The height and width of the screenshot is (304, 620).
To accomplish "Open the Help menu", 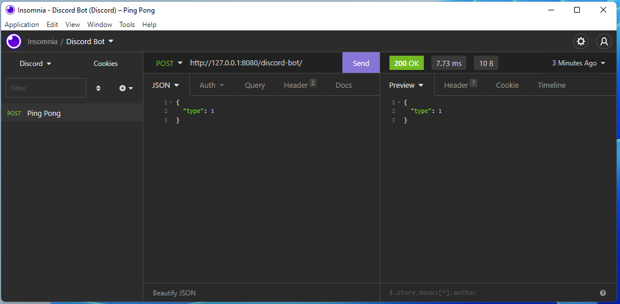I will pos(150,25).
